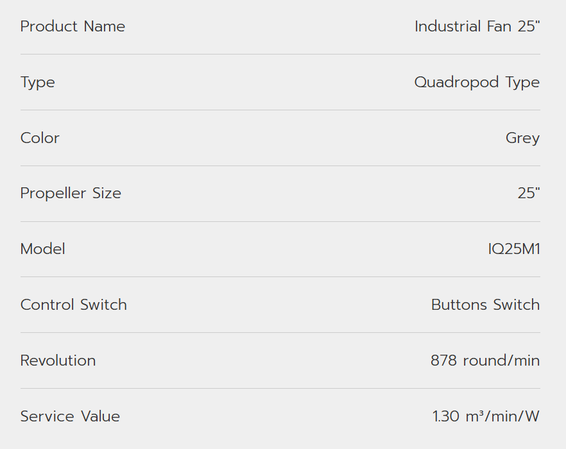Click the Control Switch label
Image resolution: width=566 pixels, height=449 pixels.
coord(73,305)
